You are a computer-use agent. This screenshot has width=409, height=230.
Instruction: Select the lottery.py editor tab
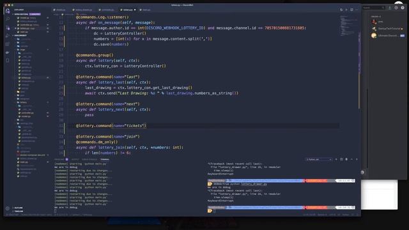(128, 10)
